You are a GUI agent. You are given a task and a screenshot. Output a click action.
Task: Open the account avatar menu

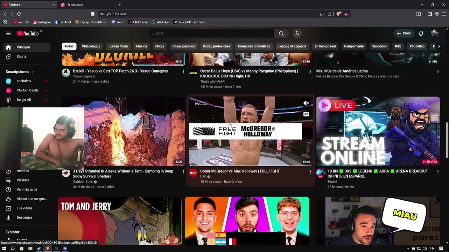[435, 33]
